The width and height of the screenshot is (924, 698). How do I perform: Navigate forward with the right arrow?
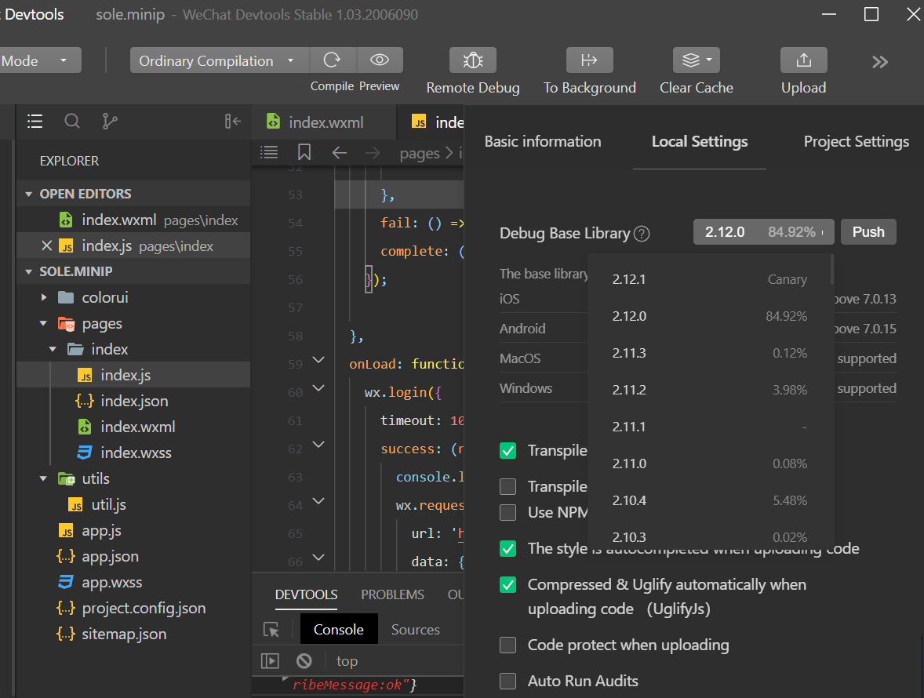coord(373,153)
